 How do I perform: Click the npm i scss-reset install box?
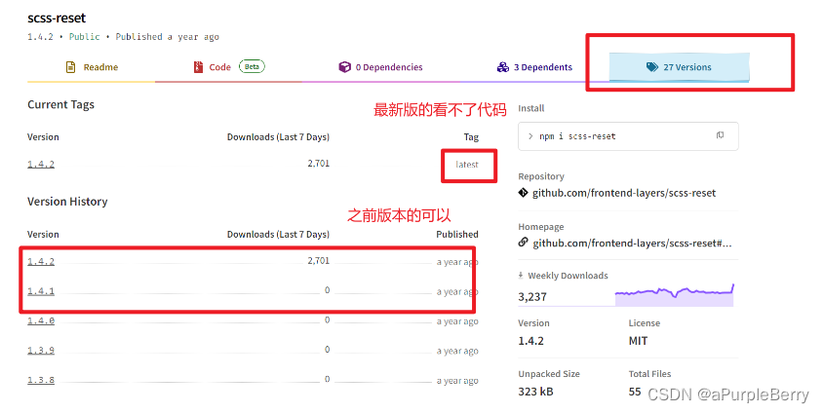point(628,136)
